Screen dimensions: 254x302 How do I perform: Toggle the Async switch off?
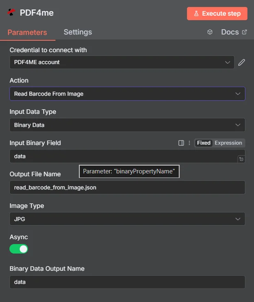[x=18, y=249]
